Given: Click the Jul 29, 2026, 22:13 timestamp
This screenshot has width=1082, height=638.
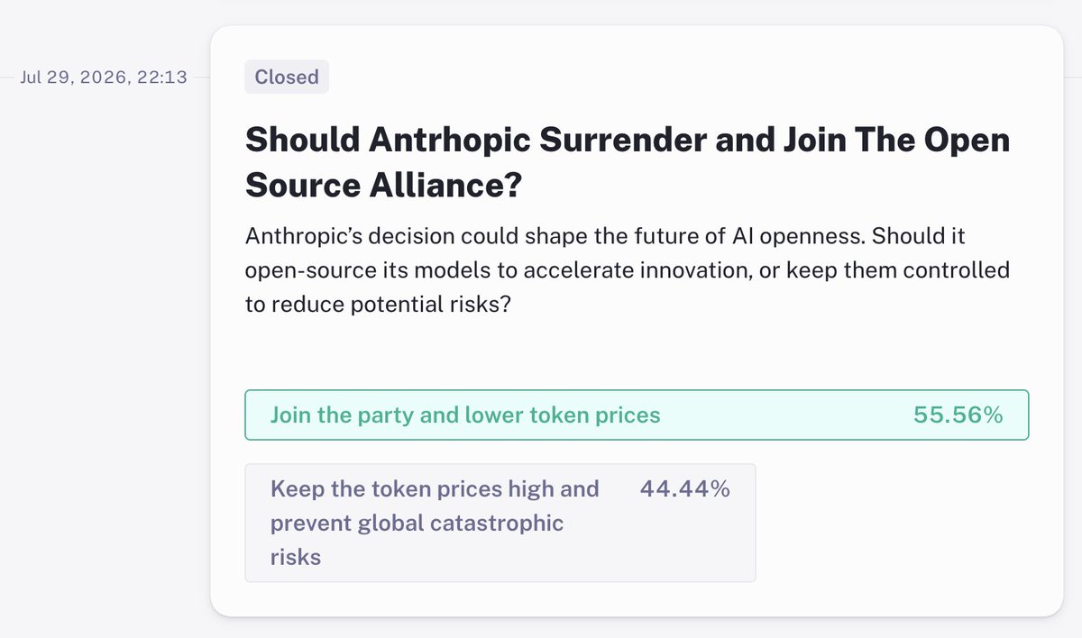Looking at the screenshot, I should pos(104,77).
